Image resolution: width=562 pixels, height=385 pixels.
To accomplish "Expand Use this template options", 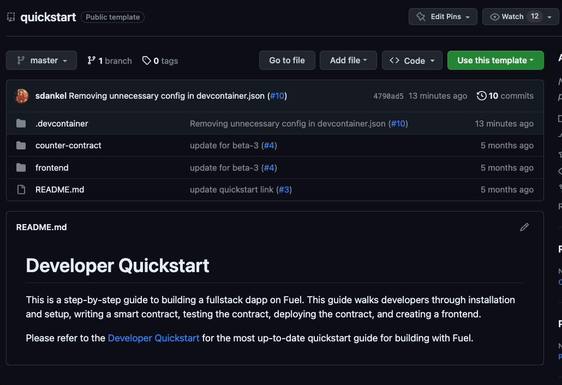I will tap(495, 60).
